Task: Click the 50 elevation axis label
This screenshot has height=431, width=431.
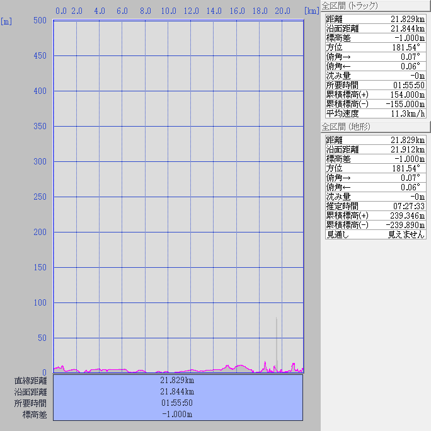Action: tap(42, 338)
